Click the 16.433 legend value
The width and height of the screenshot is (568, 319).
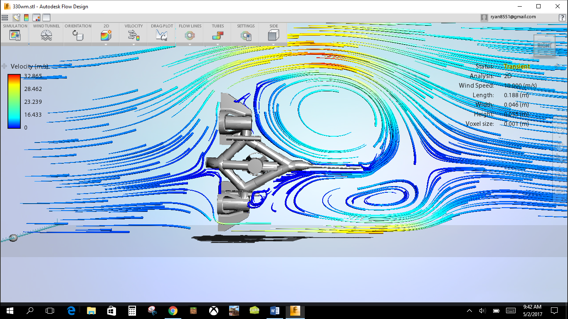pyautogui.click(x=33, y=115)
